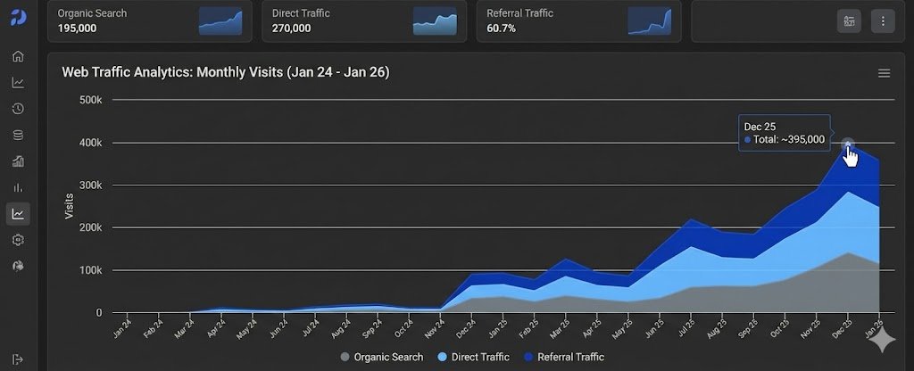This screenshot has height=371, width=914.
Task: Click the Direct Traffic sparkline thumbnail
Action: click(x=435, y=21)
